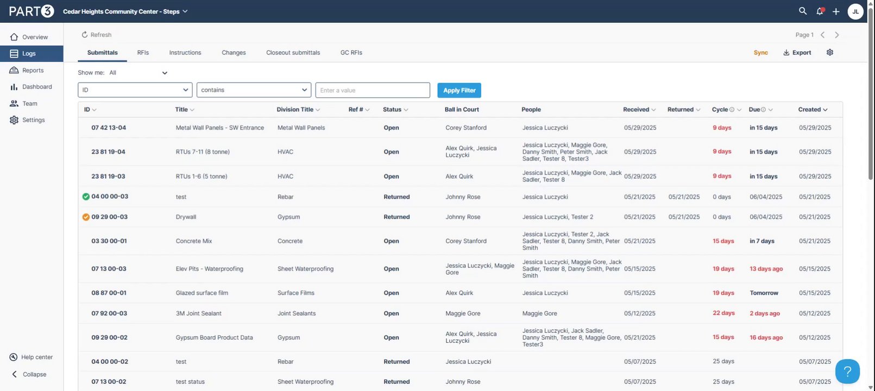Open the ID filter field dropdown
Viewport: 875px width, 391px height.
(x=135, y=90)
